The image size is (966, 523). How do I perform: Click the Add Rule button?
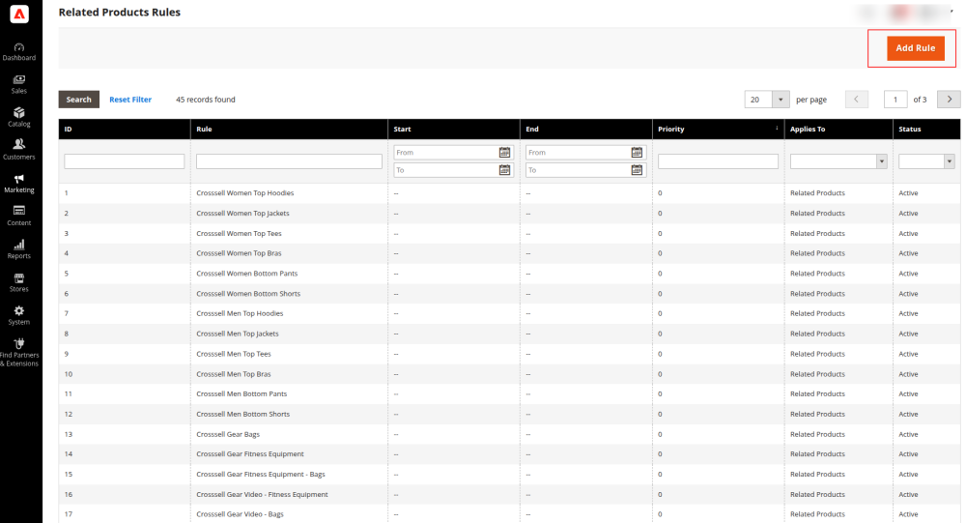(x=915, y=48)
